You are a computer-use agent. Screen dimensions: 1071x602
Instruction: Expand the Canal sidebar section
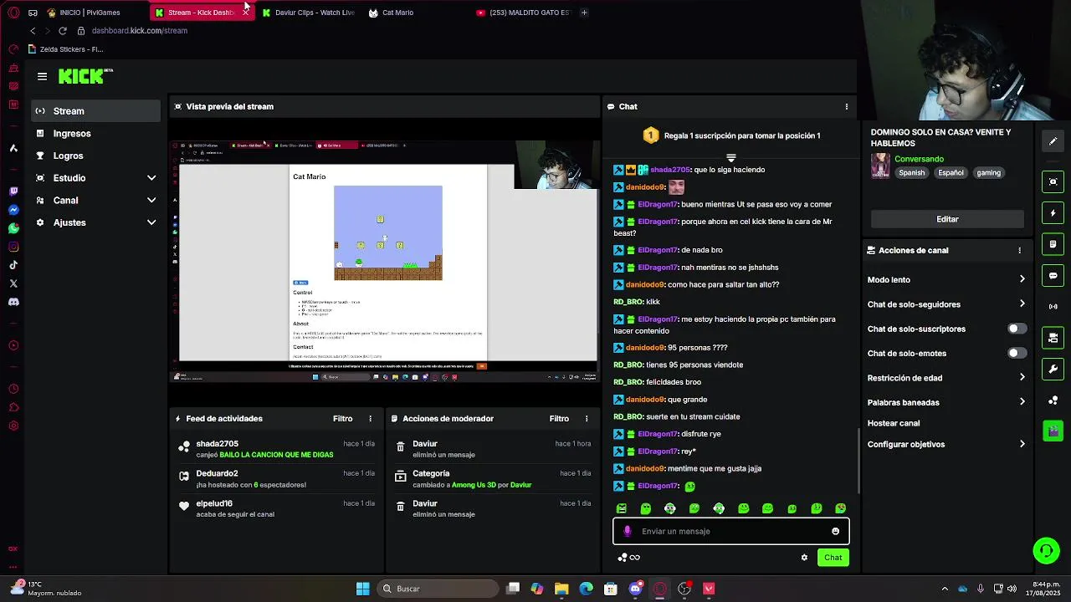[x=96, y=201]
